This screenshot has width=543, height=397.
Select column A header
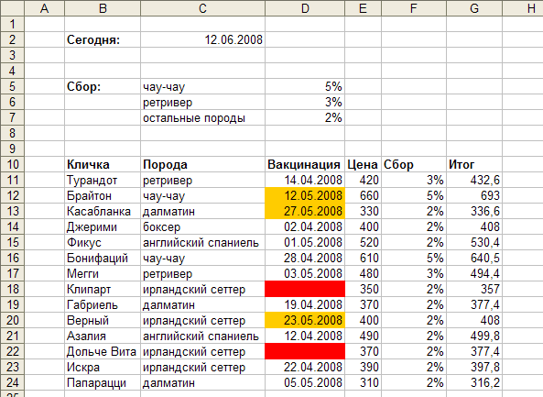[44, 8]
